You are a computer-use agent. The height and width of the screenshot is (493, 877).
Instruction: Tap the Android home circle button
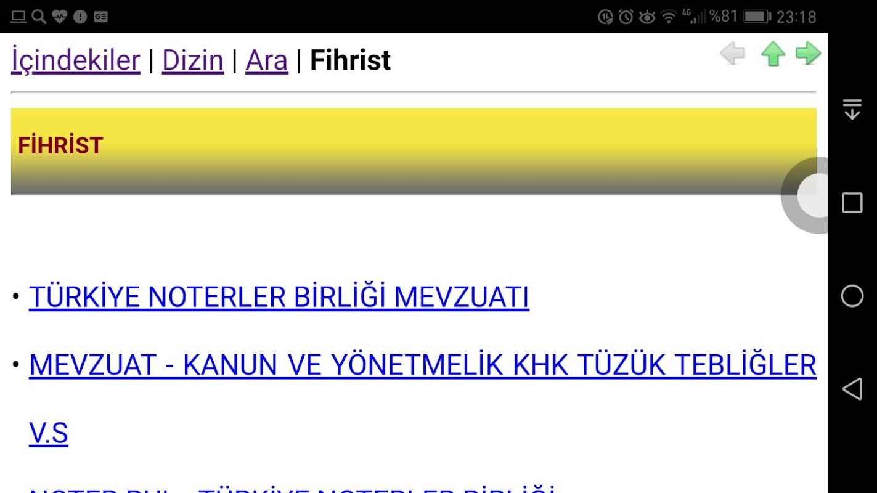[852, 296]
